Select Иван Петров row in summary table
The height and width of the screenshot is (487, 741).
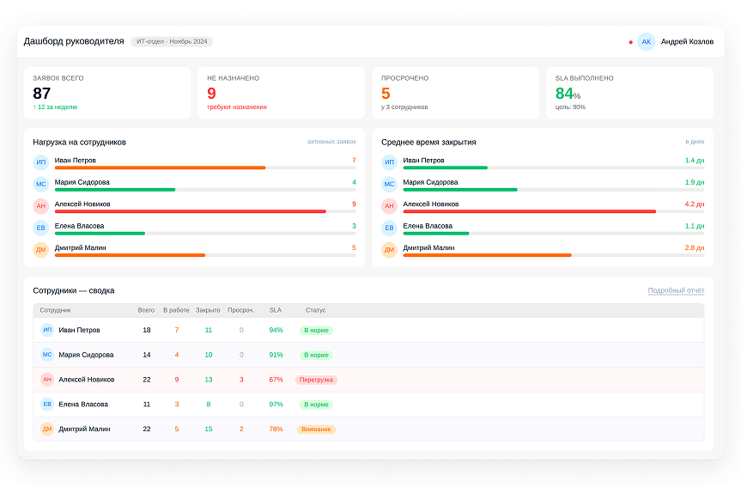pyautogui.click(x=368, y=330)
